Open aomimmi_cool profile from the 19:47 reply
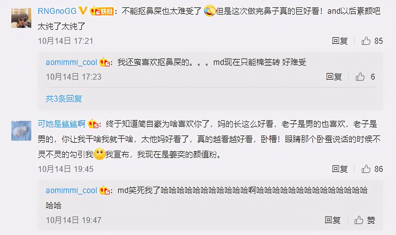This screenshot has width=396, height=235. click(x=71, y=190)
